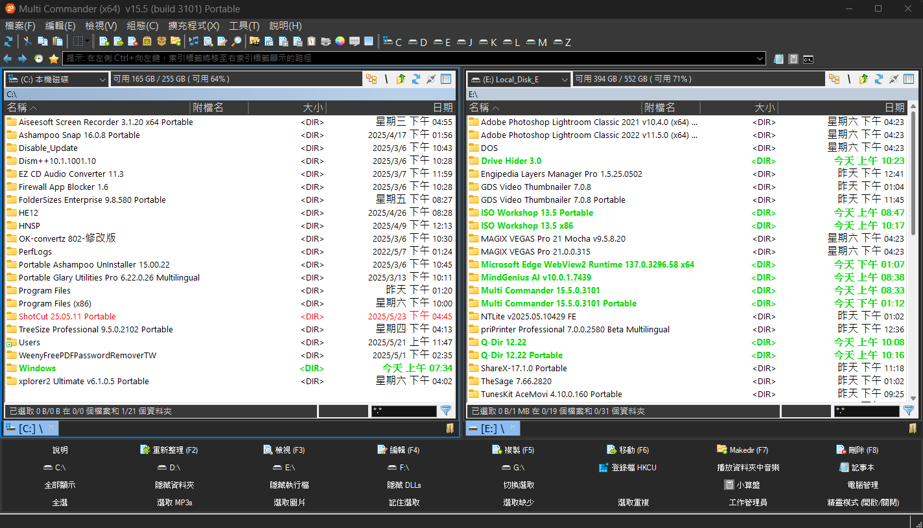The height and width of the screenshot is (528, 923).
Task: Open the 擴充程式(X) menu
Action: pyautogui.click(x=194, y=26)
